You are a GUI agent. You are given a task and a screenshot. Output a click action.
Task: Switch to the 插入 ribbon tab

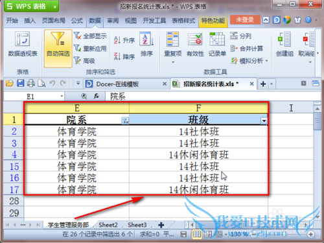coord(30,21)
